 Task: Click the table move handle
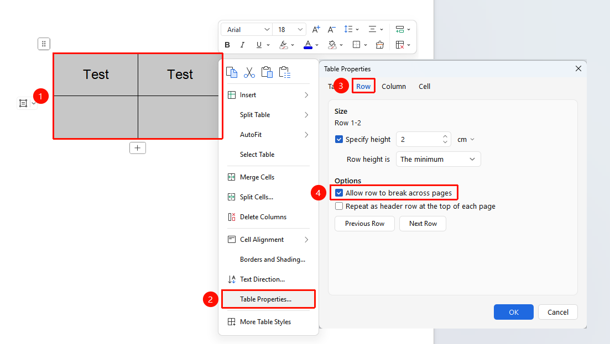pyautogui.click(x=44, y=44)
